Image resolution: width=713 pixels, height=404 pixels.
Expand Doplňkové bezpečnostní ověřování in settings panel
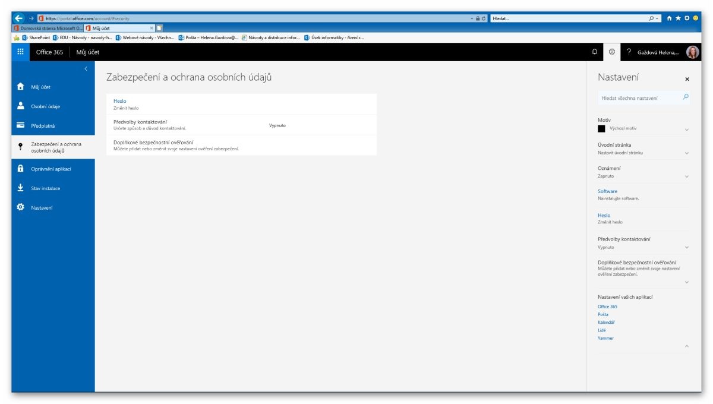tap(687, 282)
